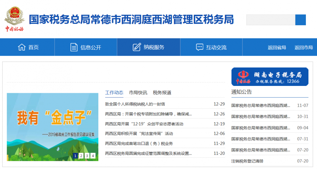Open article 两西区局：开展个税专项附加扣除辅导
Viewport: 317px width, 169px height.
[148, 114]
